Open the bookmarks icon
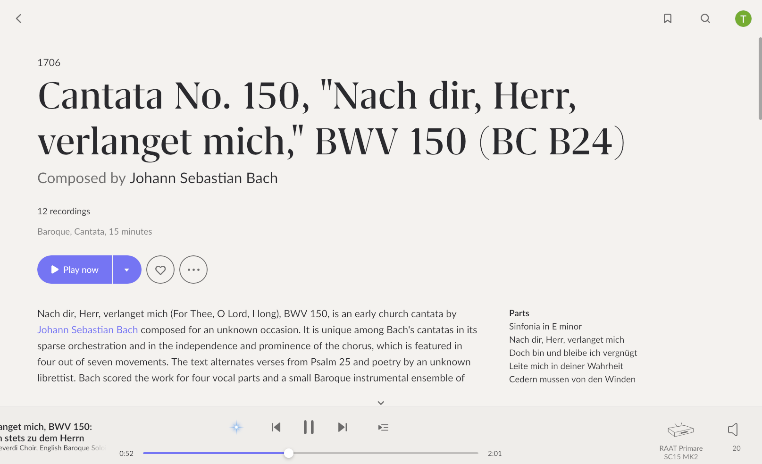The height and width of the screenshot is (464, 762). [668, 18]
